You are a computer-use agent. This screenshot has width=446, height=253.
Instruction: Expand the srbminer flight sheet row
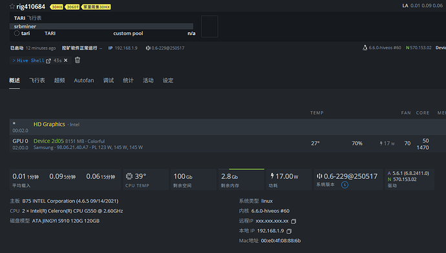101,26
